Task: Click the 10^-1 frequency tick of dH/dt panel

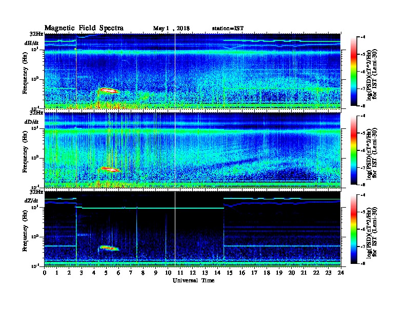Action: point(35,108)
